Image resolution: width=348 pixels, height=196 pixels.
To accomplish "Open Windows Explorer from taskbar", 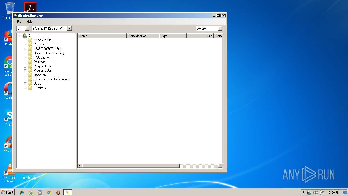I will 31,192.
